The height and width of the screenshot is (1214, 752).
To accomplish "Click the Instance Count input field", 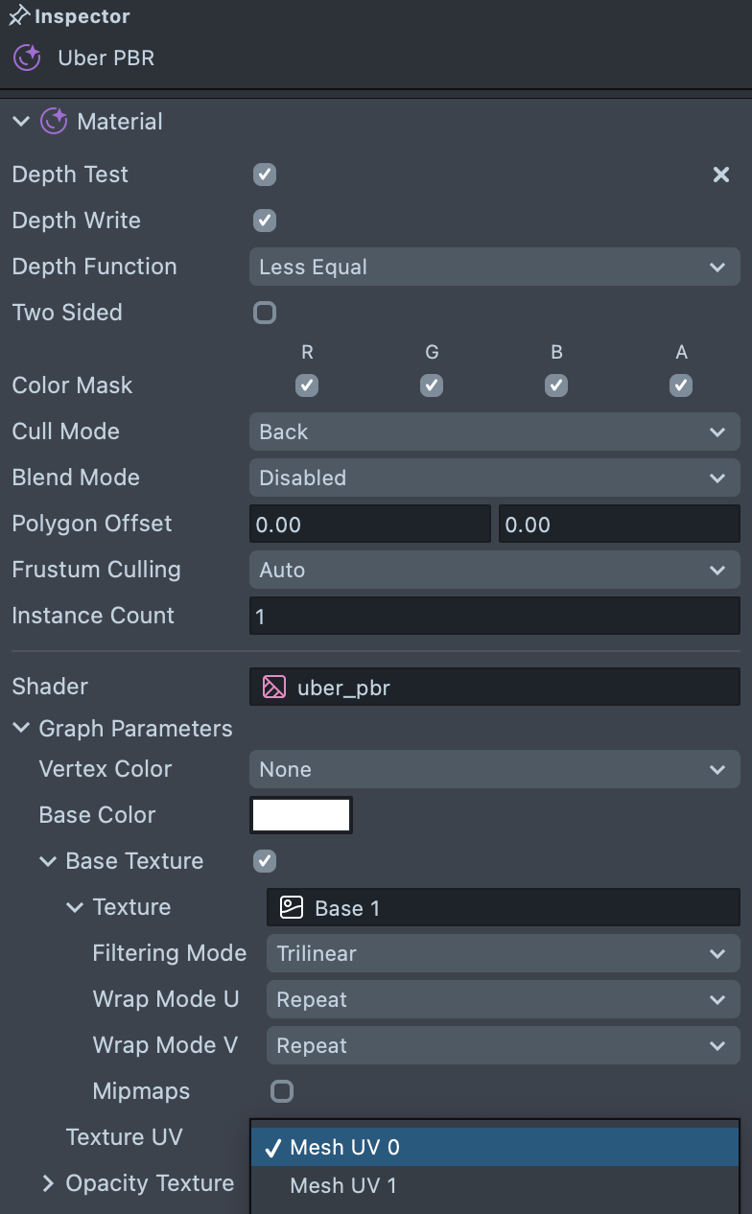I will (x=494, y=616).
